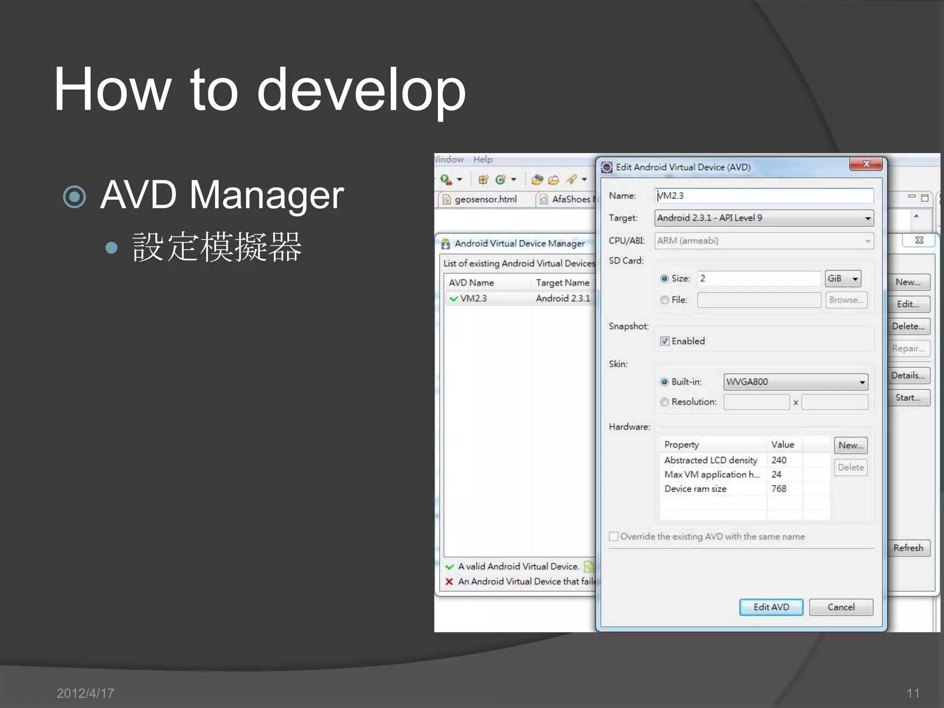Open the New Java Class dropdown arrow

pyautogui.click(x=513, y=180)
